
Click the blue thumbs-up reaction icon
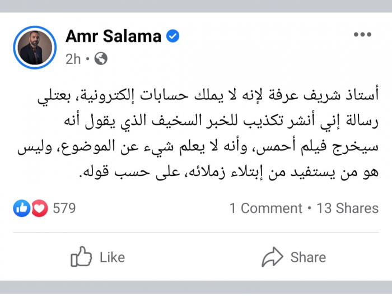(22, 209)
